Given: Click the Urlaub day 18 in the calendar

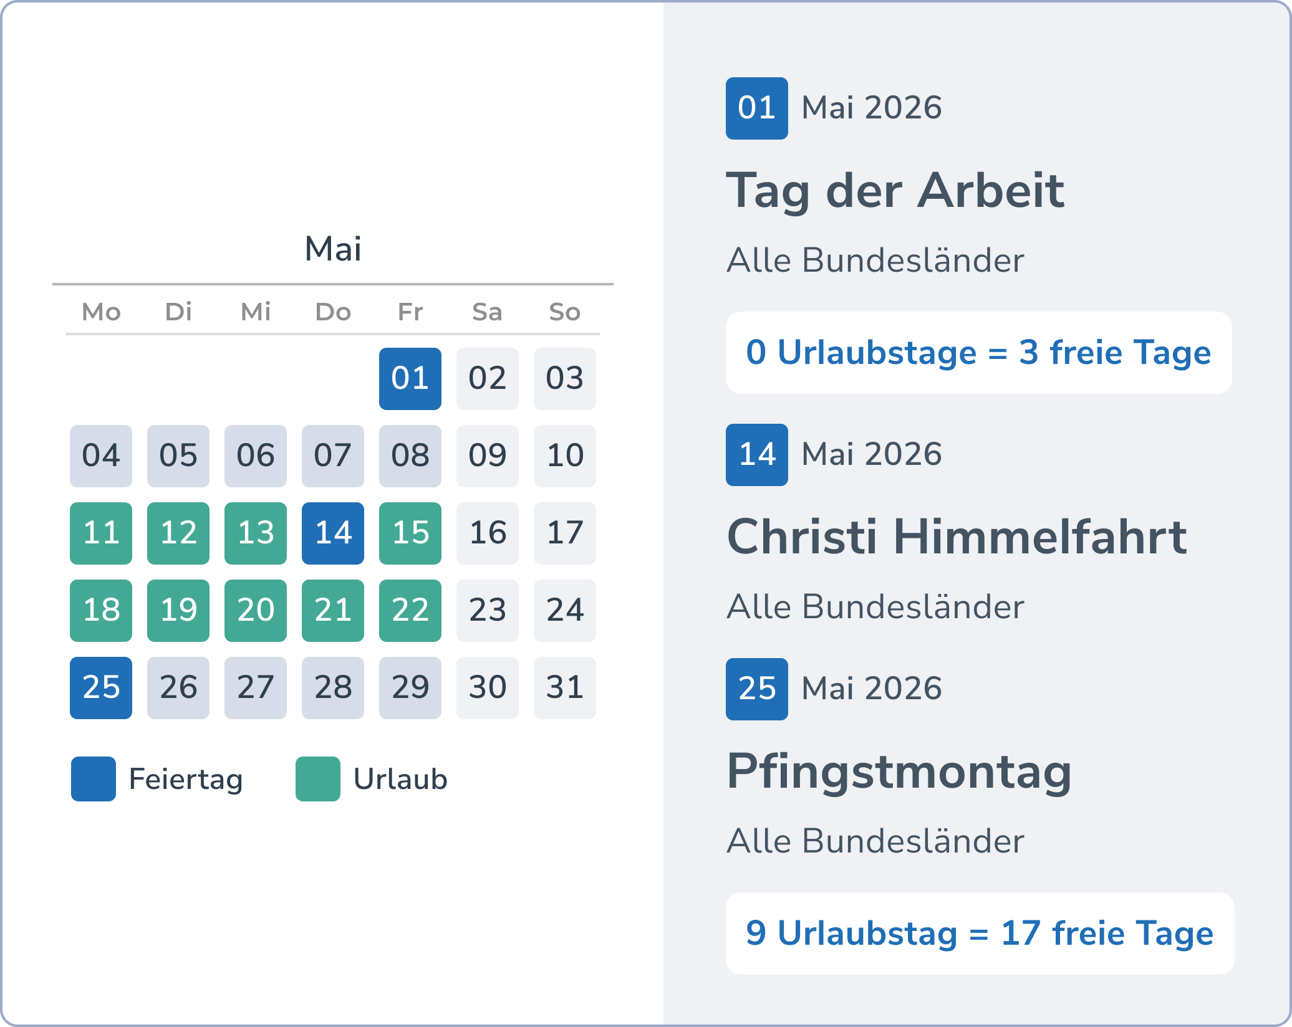Looking at the screenshot, I should pos(100,611).
